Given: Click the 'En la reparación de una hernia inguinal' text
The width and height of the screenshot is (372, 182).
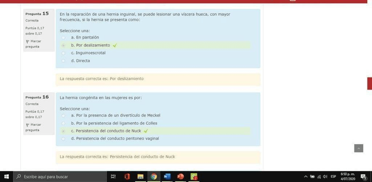Looking at the screenshot, I should (145, 17).
